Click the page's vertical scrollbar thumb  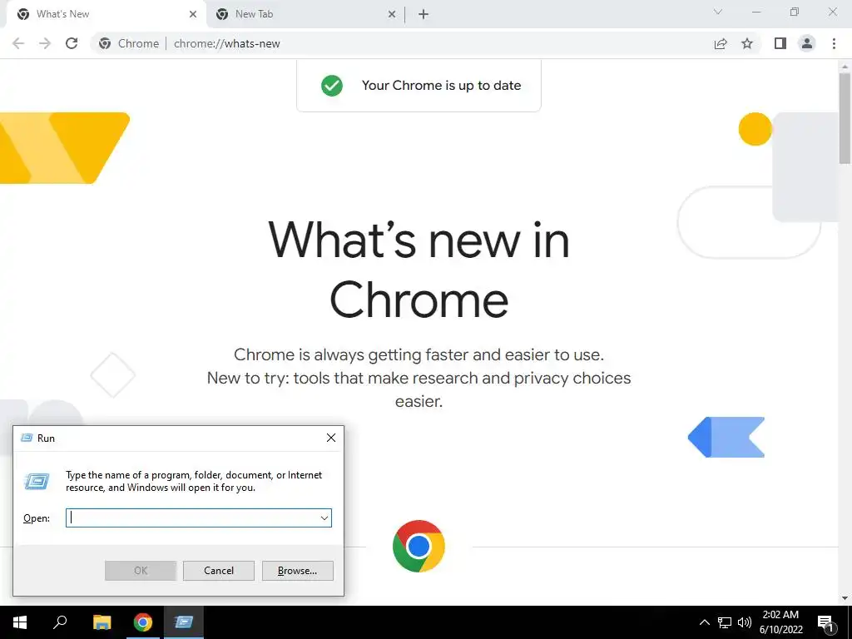coord(845,116)
